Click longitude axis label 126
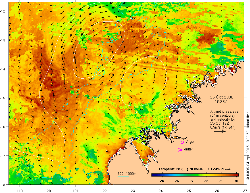This screenshot has width=250, height=193. click(216, 191)
